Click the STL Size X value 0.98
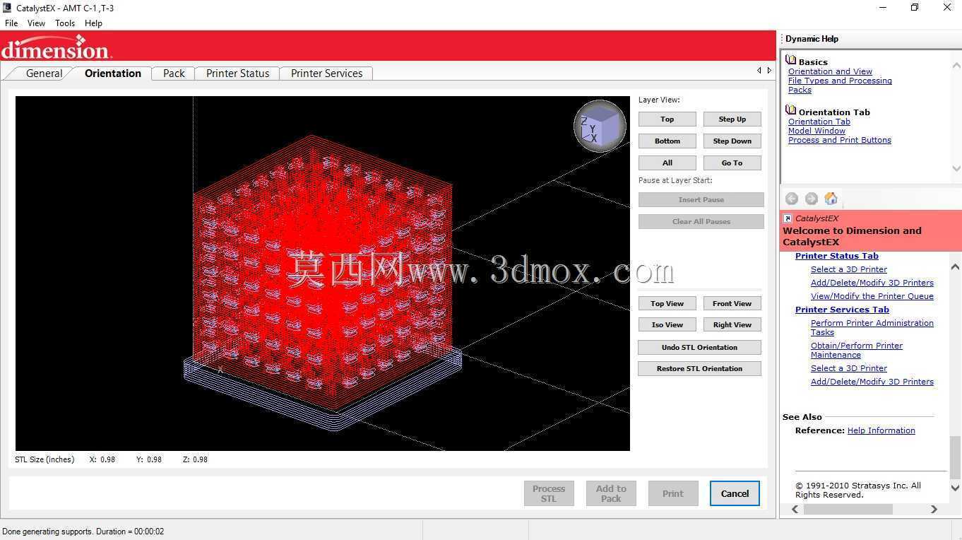 (107, 459)
